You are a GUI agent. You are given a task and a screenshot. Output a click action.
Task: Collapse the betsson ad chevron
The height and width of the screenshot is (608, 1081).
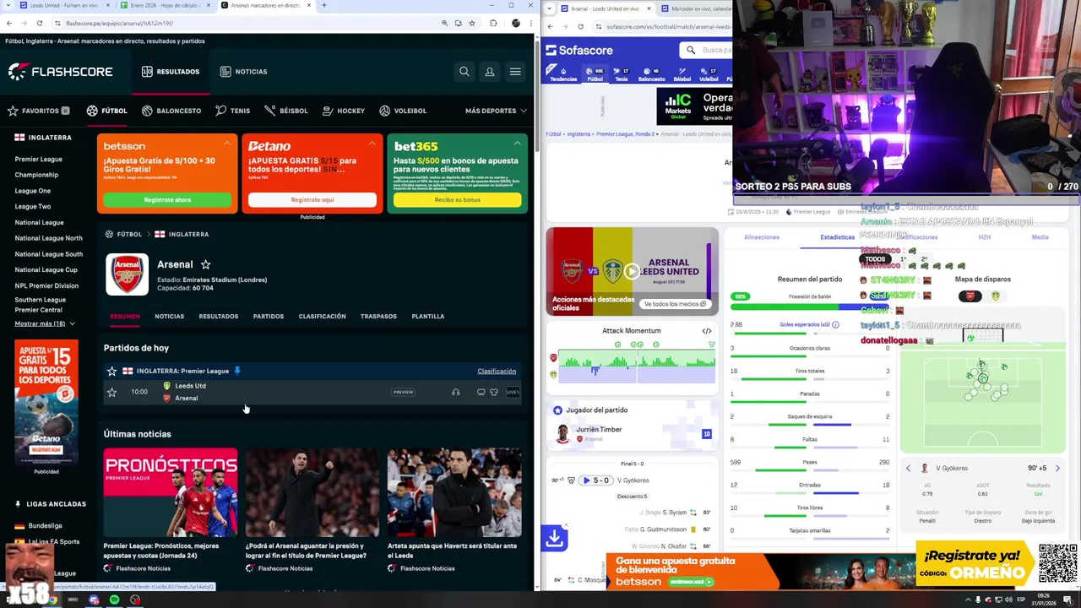tap(227, 144)
